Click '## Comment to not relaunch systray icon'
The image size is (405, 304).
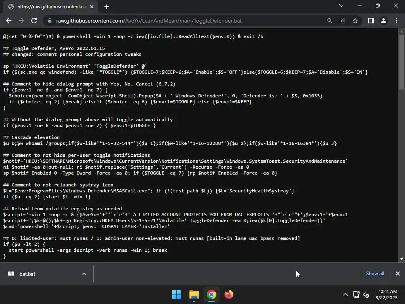(x=58, y=185)
